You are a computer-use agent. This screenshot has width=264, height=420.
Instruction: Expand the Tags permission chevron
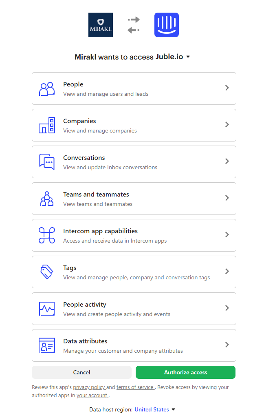227,272
